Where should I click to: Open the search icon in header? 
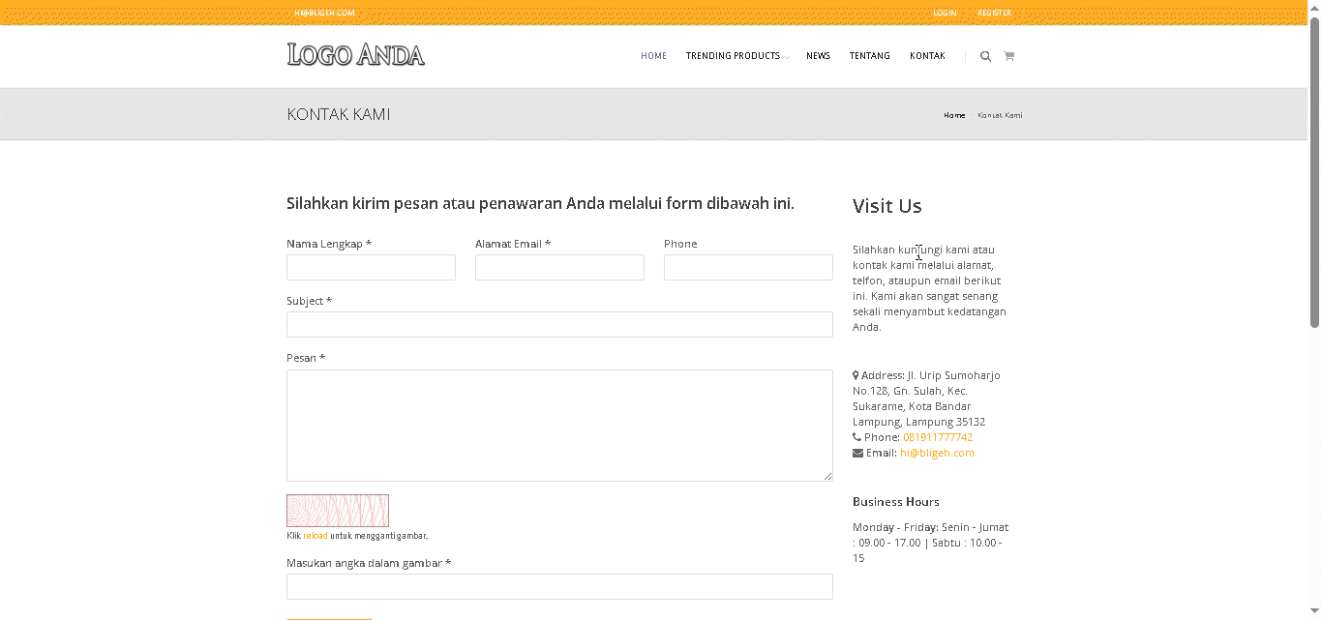[x=985, y=56]
